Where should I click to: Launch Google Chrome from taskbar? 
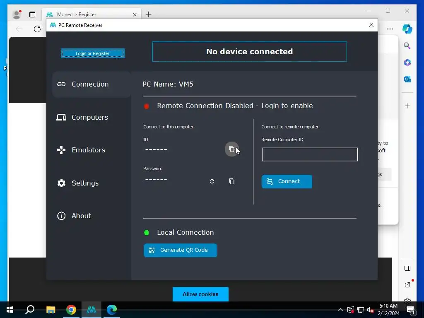point(71,310)
